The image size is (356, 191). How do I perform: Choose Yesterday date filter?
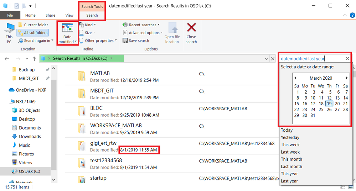(290, 138)
